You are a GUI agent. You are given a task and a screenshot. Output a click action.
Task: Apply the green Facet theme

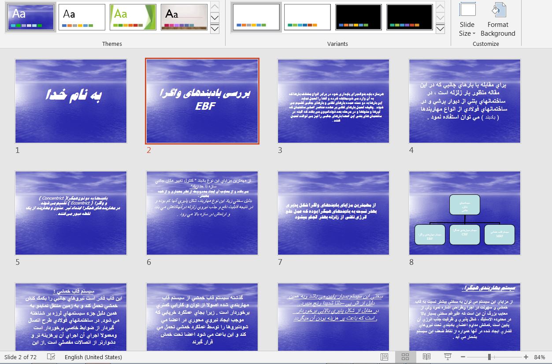coord(133,17)
